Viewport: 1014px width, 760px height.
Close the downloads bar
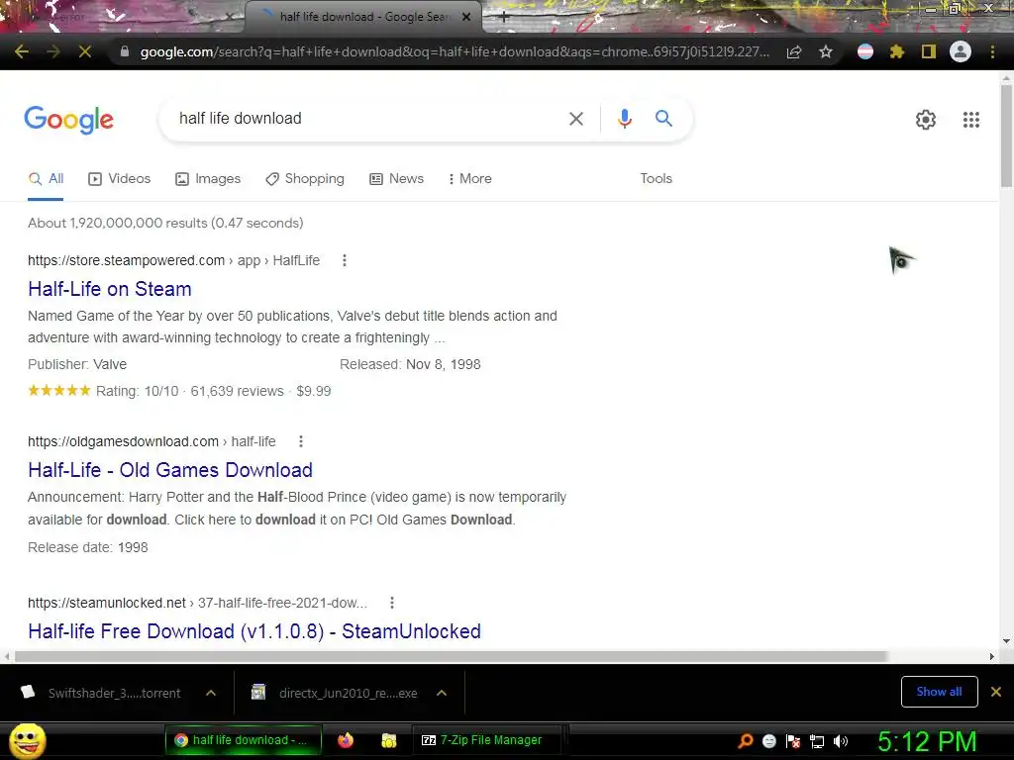[x=996, y=692]
